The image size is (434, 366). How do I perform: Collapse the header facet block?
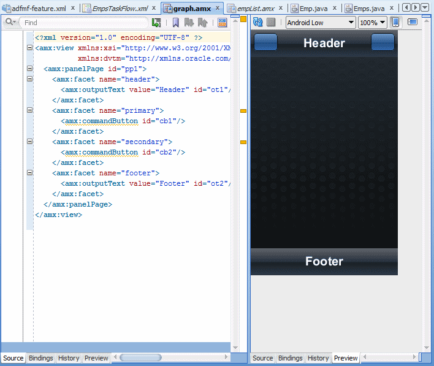coord(29,79)
